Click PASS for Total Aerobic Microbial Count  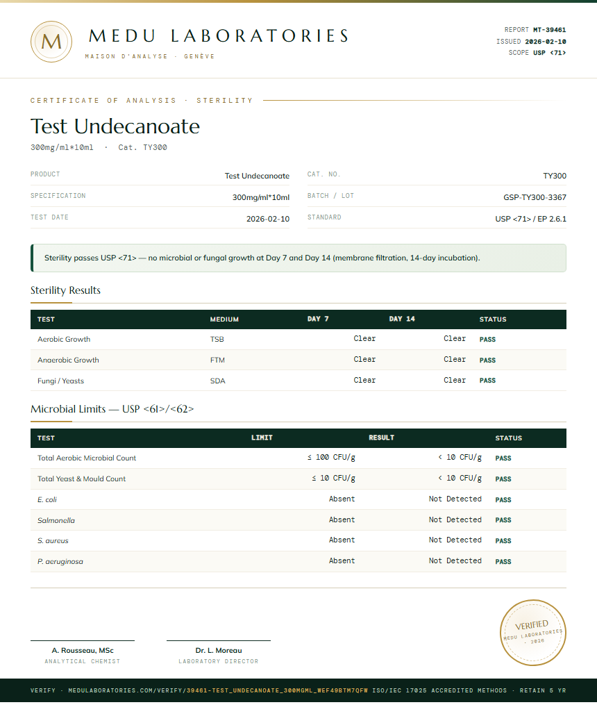pyautogui.click(x=503, y=458)
